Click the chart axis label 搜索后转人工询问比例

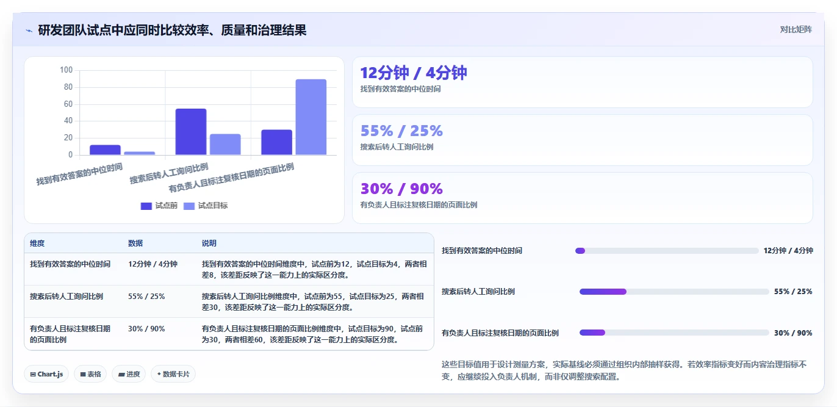[x=169, y=174]
